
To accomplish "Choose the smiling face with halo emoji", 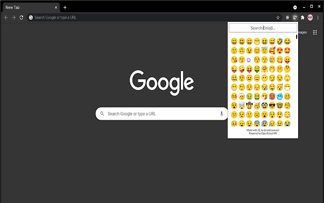I will (x=264, y=51).
